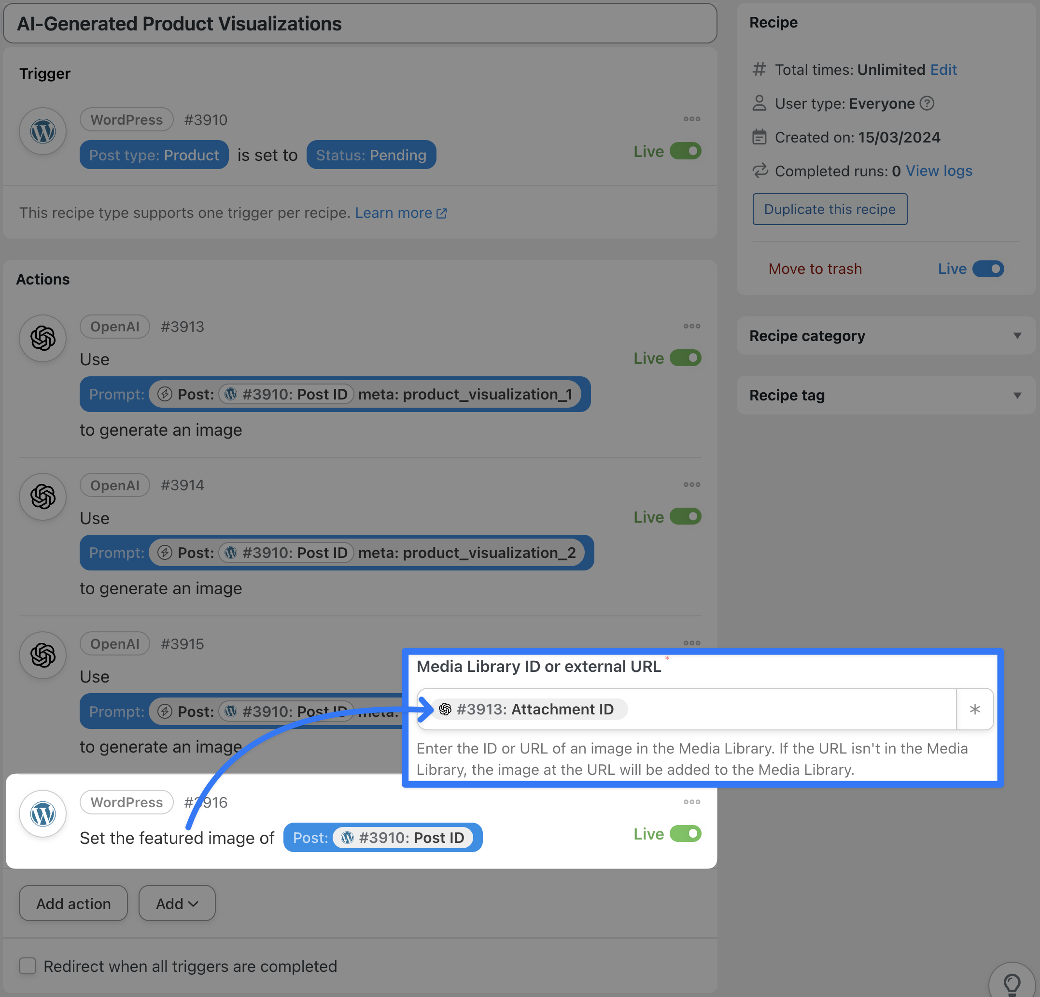Open the Add dropdown button
1040x997 pixels.
click(x=177, y=903)
